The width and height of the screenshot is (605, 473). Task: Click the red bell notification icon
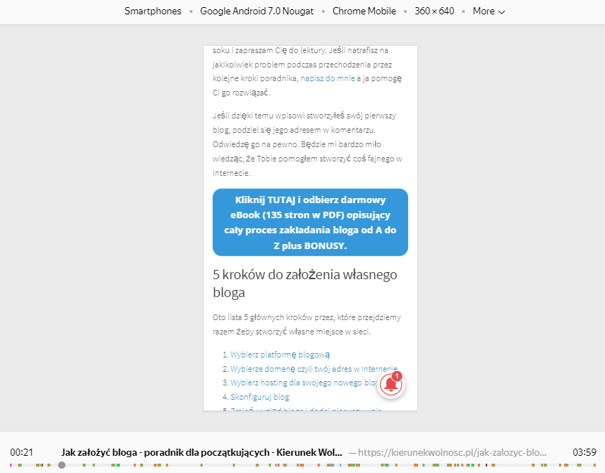click(x=392, y=385)
